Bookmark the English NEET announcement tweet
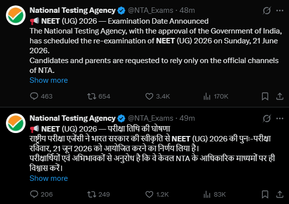Viewport: 289px width, 204px height. pos(265,96)
